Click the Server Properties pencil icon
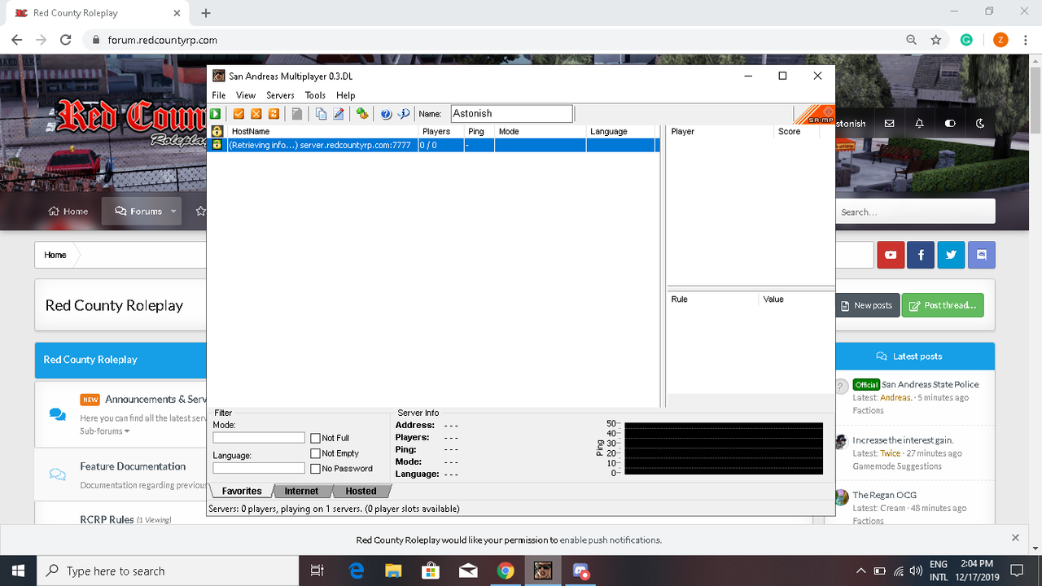This screenshot has width=1042, height=586. (339, 114)
